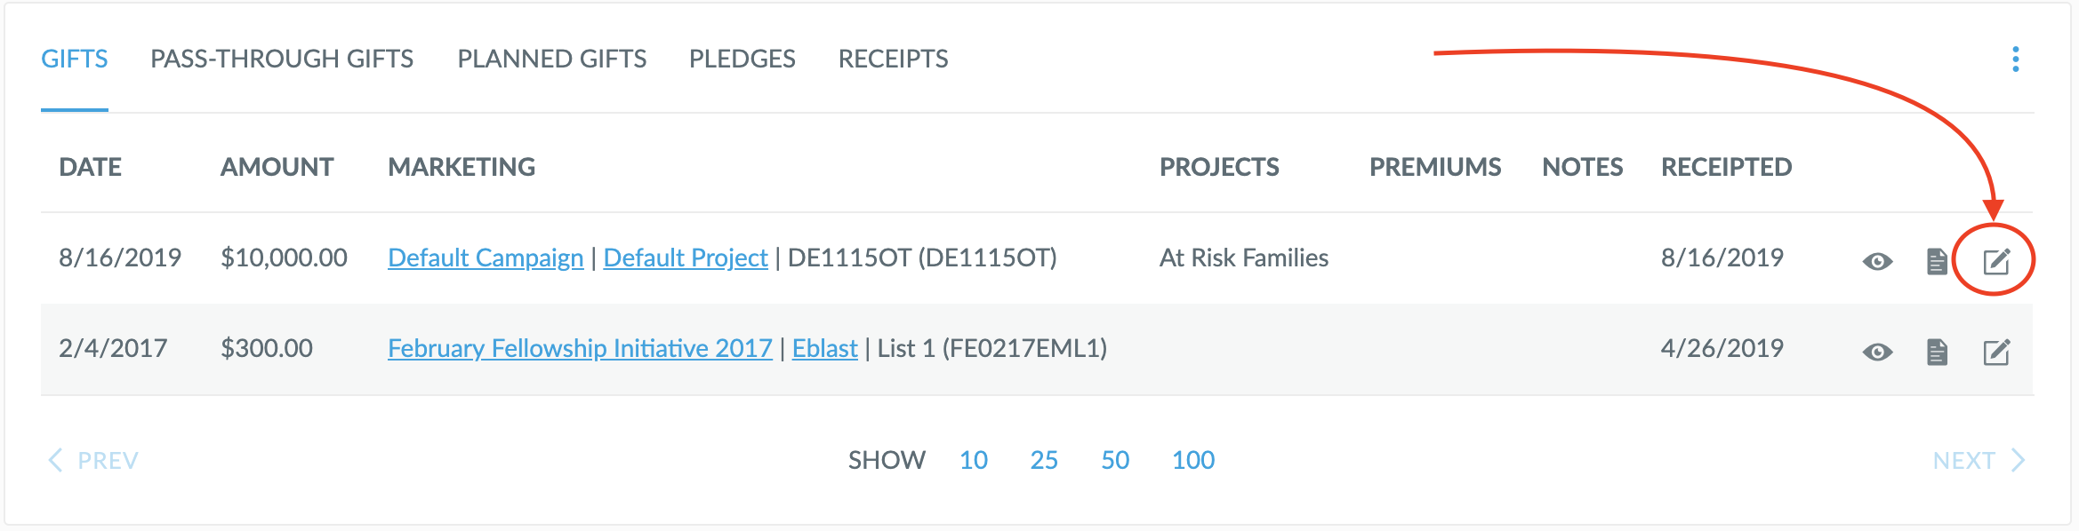This screenshot has height=531, width=2079.
Task: Switch to the Planned Gifts tab
Action: (x=551, y=59)
